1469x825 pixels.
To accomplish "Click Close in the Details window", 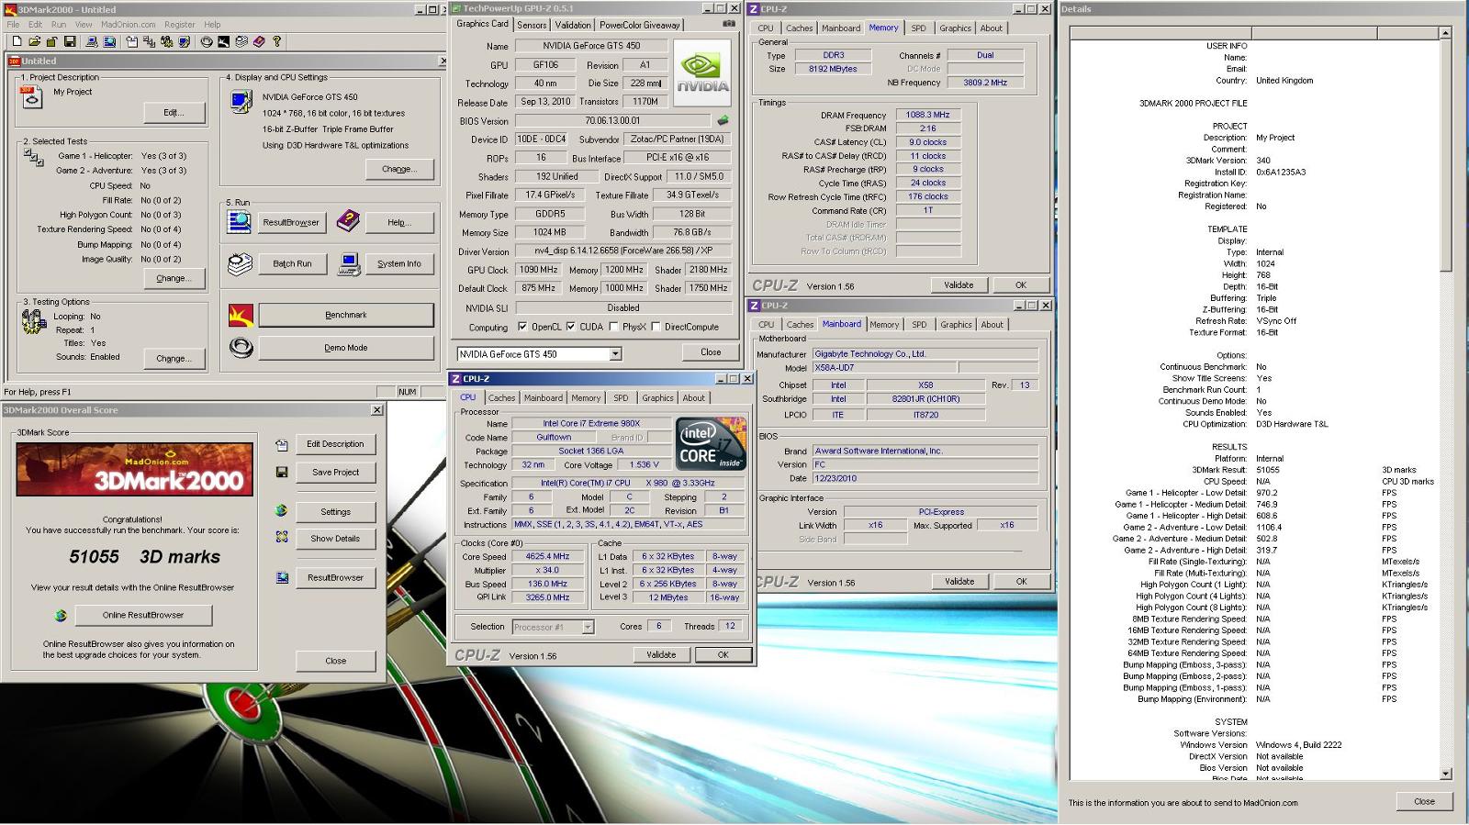I will 1424,801.
